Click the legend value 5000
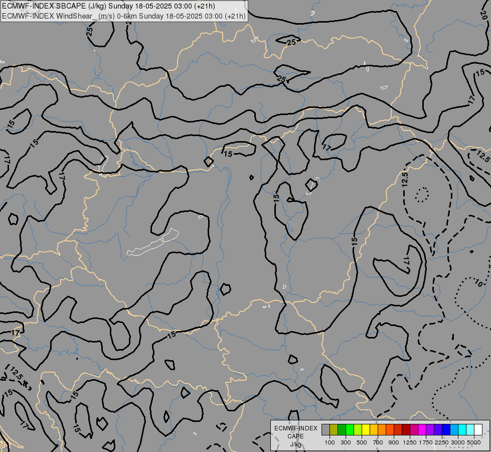Image resolution: width=491 pixels, height=452 pixels. tap(474, 442)
